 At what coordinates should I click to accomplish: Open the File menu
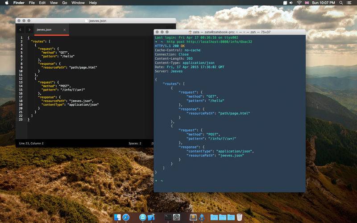[32, 3]
